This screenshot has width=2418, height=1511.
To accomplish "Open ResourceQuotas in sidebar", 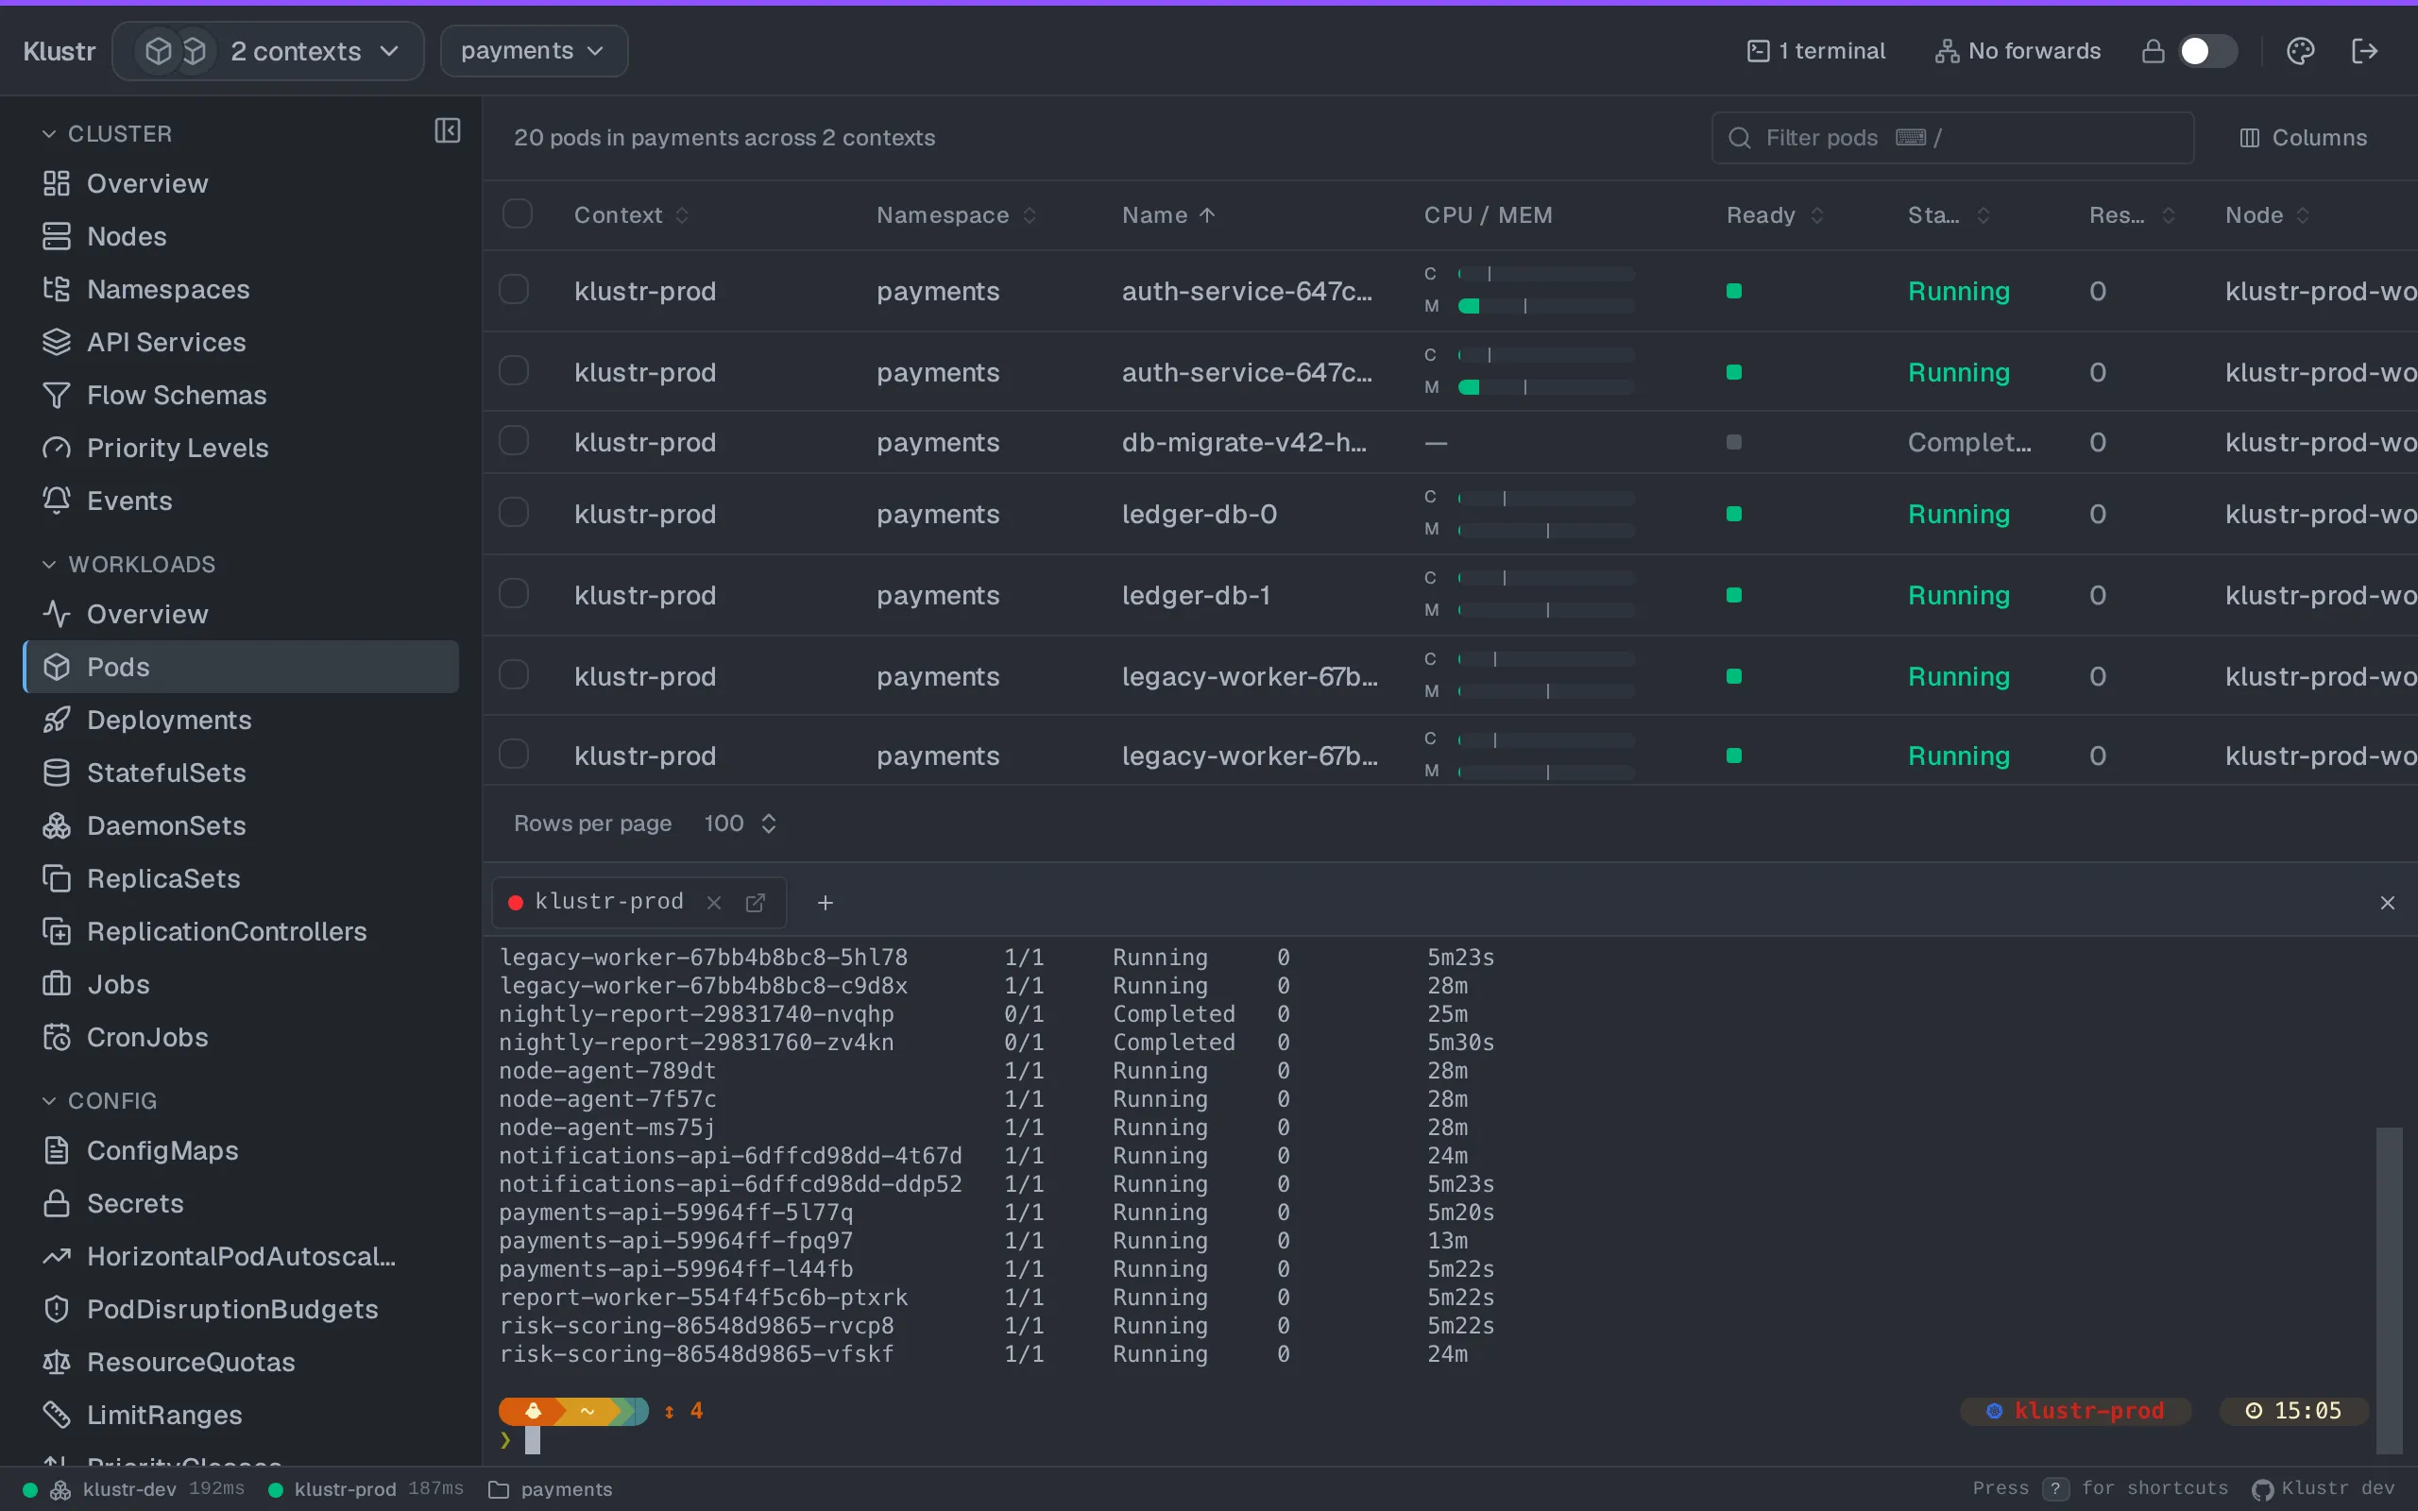I will point(241,1362).
